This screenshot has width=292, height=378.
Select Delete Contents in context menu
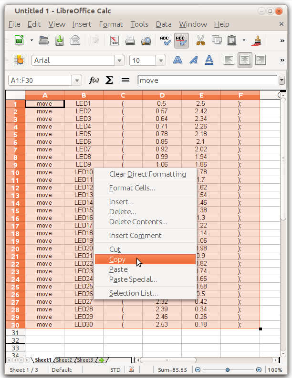click(x=145, y=222)
